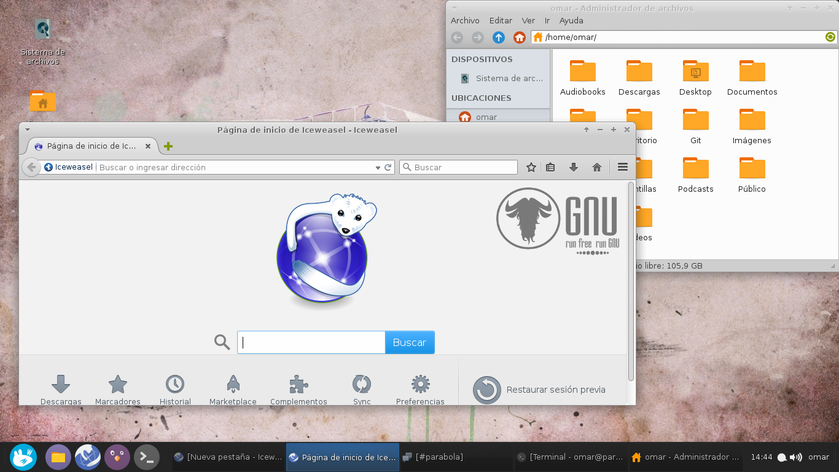
Task: Open the Audiobooks folder
Action: tap(583, 78)
